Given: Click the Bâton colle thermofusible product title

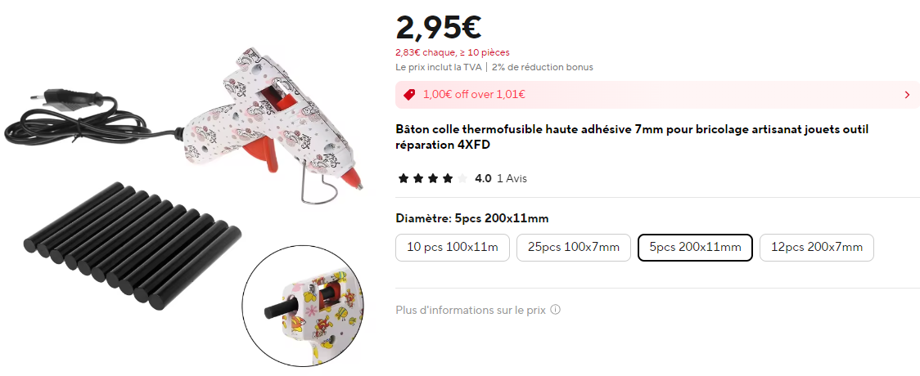Looking at the screenshot, I should 632,137.
